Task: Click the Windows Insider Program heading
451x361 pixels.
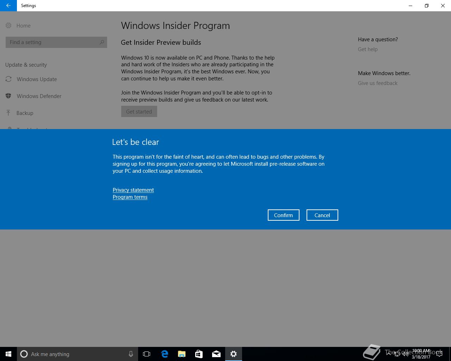Action: click(175, 26)
